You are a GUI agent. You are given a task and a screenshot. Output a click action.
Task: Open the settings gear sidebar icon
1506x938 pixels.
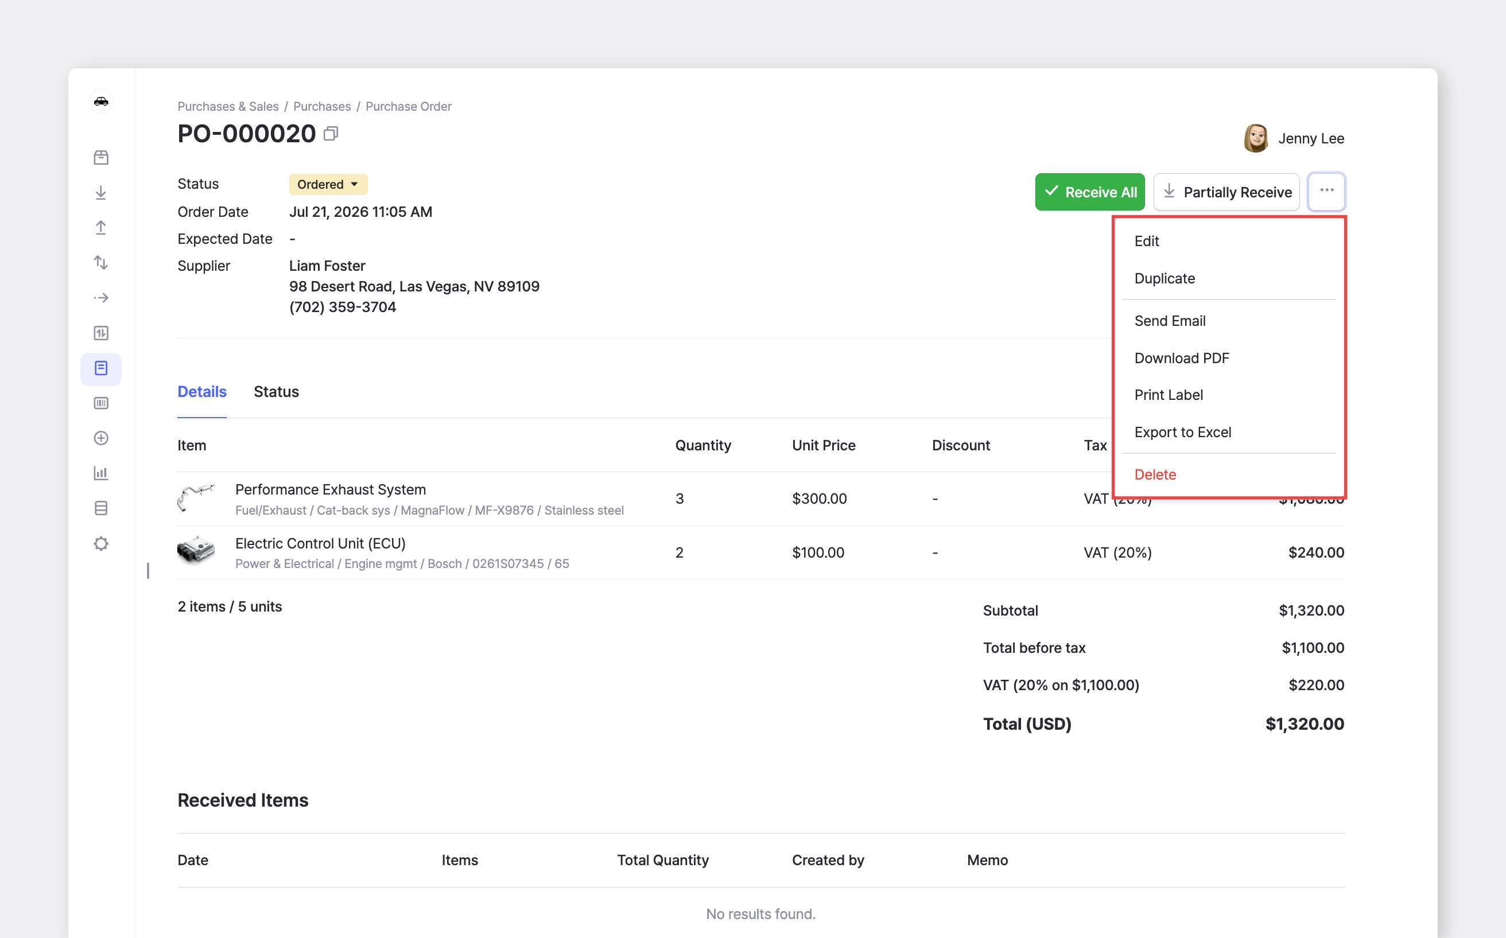[101, 543]
